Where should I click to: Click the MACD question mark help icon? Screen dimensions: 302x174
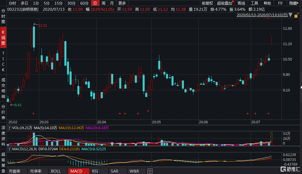pos(10,149)
